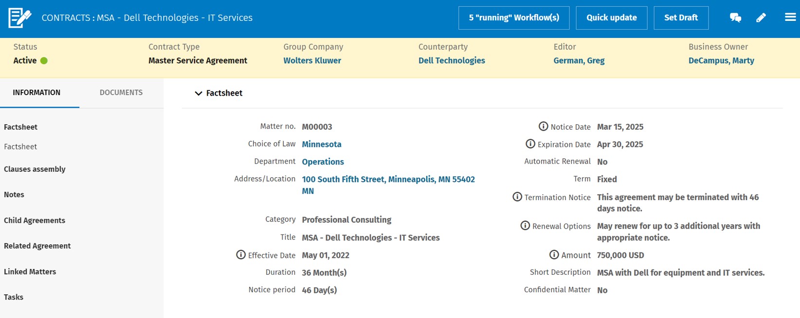
Task: Select the Information tab
Action: (36, 93)
